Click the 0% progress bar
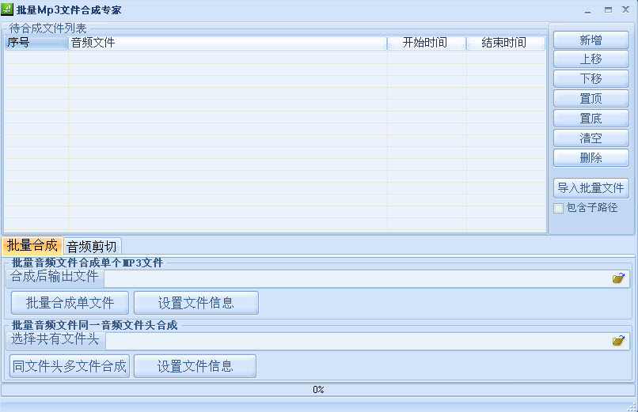638x412 pixels. point(318,390)
